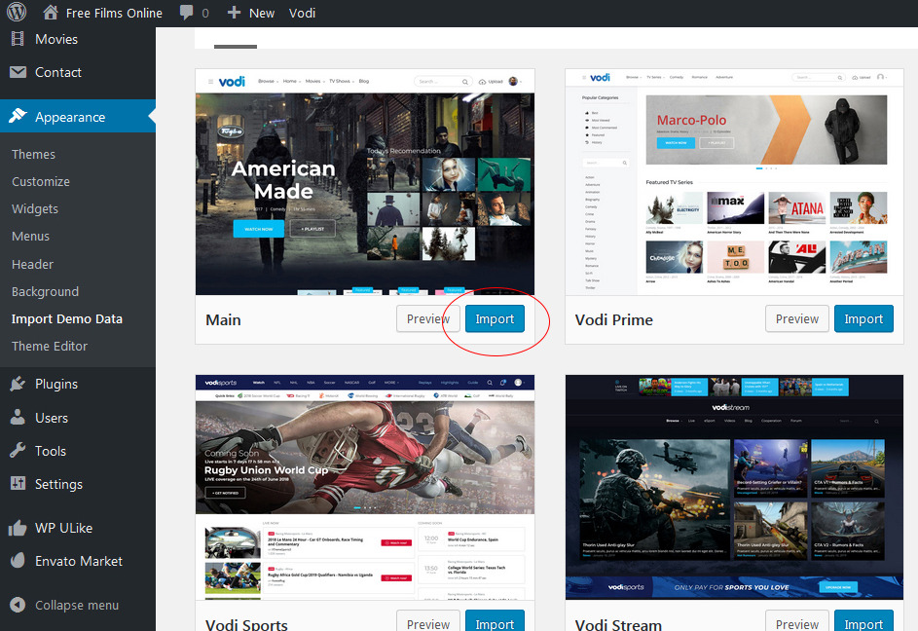This screenshot has height=631, width=918.
Task: Click the Vodi Prime demo title
Action: tap(613, 320)
